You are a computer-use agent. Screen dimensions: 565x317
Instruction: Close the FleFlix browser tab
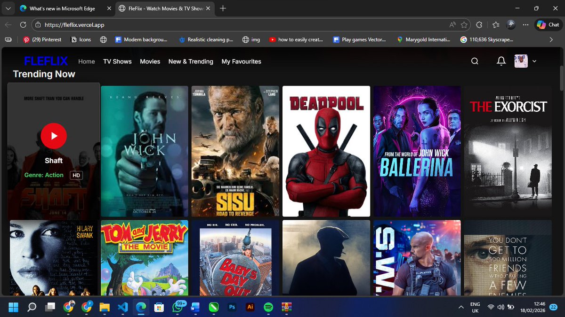209,8
